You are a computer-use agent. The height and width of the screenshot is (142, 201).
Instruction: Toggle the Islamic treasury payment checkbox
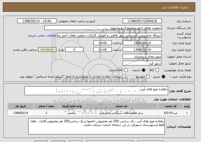(x=124, y=77)
